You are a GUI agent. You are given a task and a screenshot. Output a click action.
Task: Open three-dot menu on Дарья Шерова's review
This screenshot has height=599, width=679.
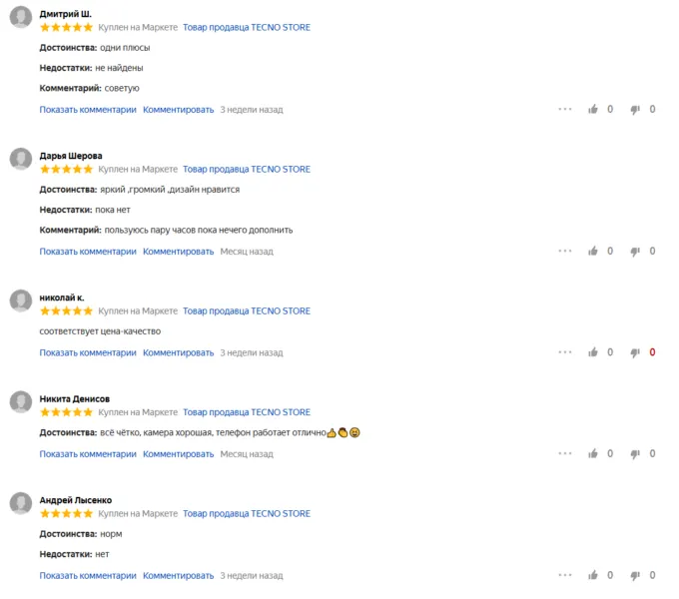565,252
